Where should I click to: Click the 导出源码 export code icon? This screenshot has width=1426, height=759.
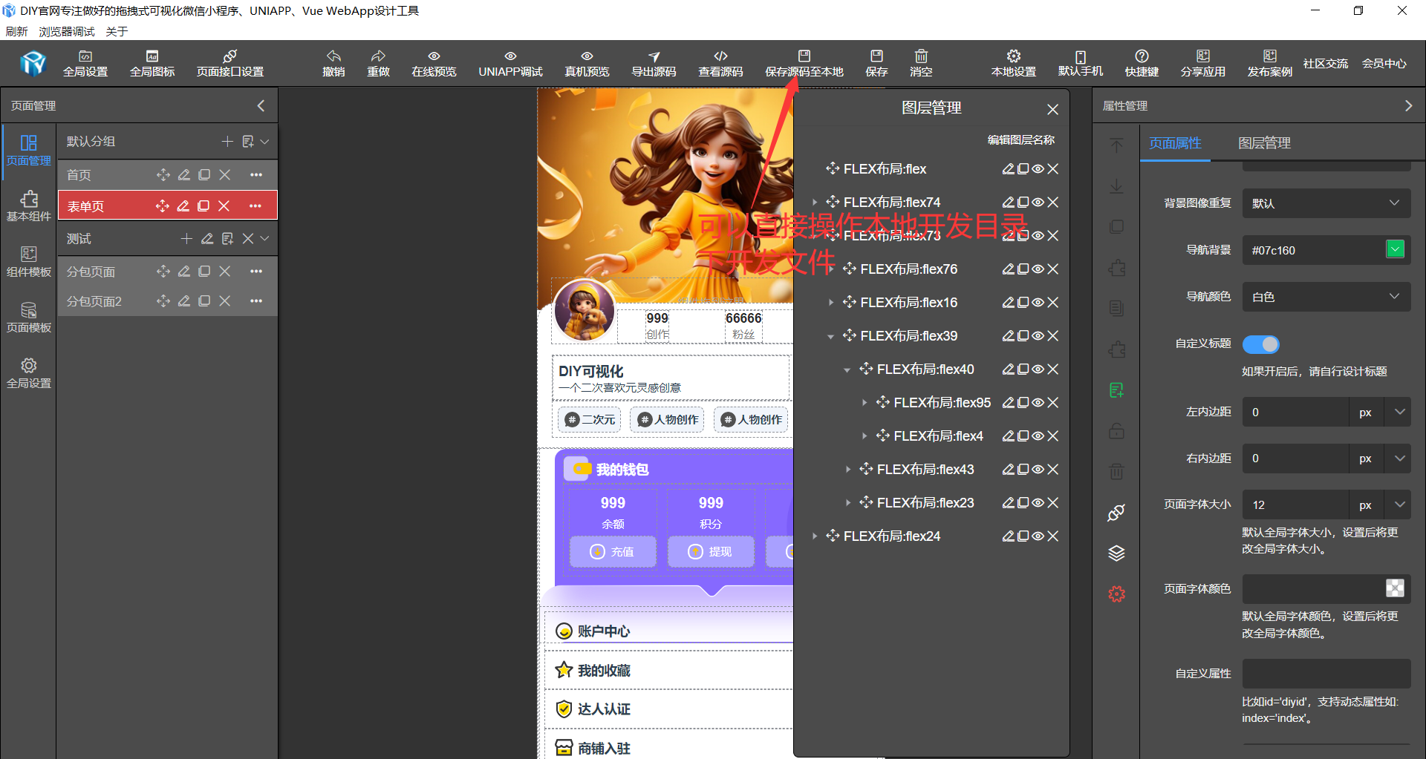[x=653, y=63]
